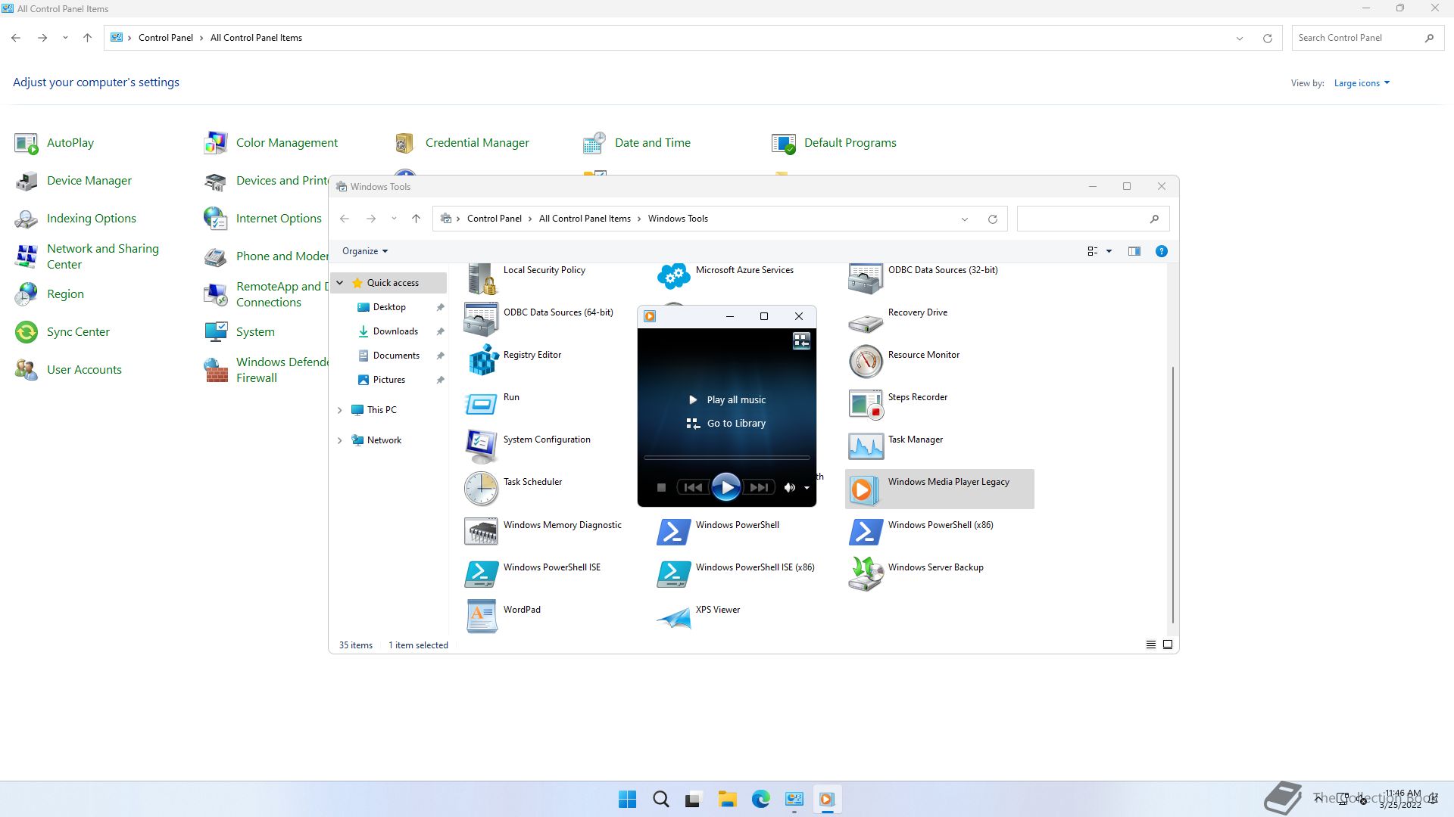Open User Accounts control panel link

(84, 370)
